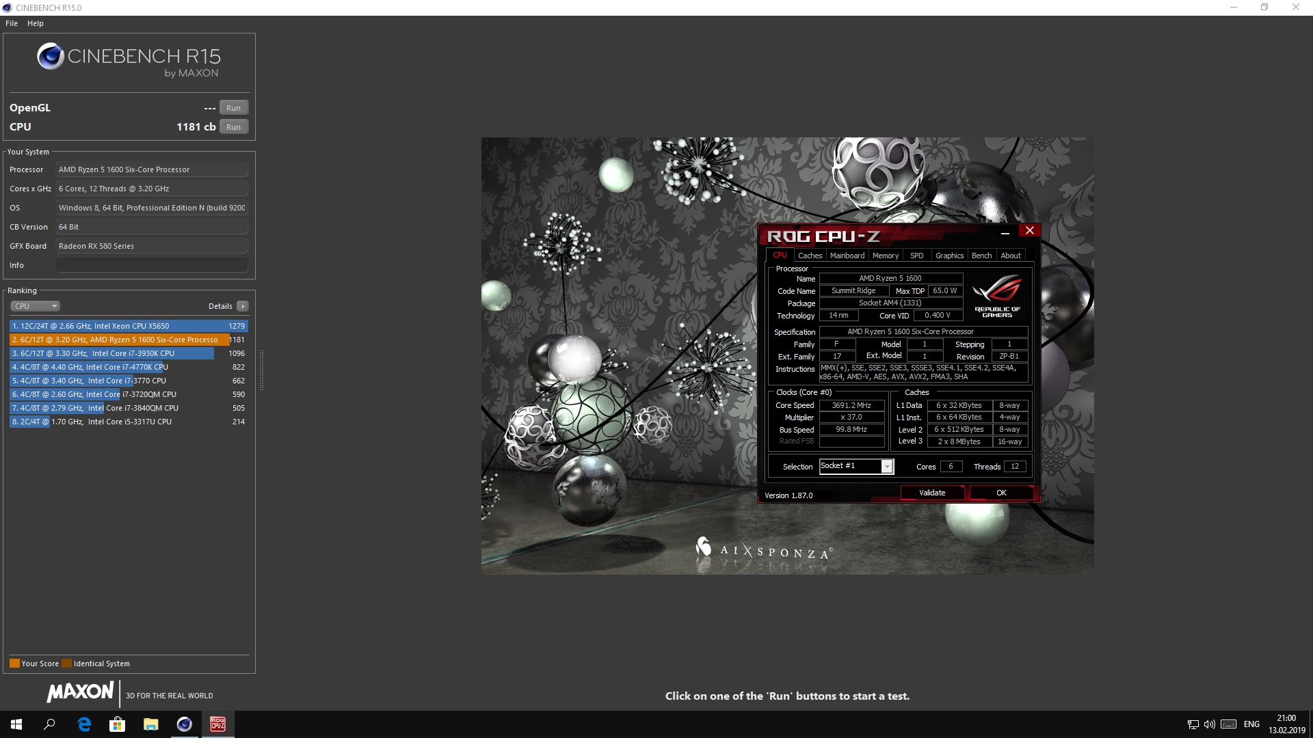Click the Validate button in CPU-Z
Image resolution: width=1313 pixels, height=738 pixels.
pos(931,492)
